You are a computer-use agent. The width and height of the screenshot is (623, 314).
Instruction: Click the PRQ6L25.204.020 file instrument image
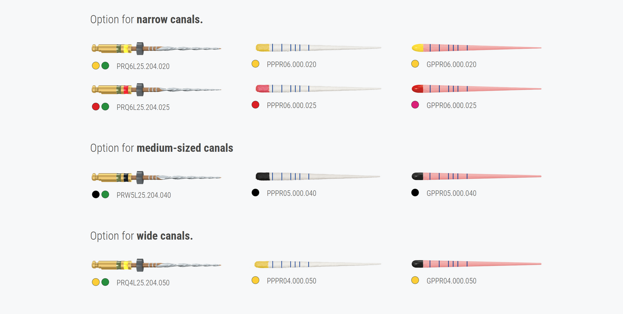(x=156, y=48)
